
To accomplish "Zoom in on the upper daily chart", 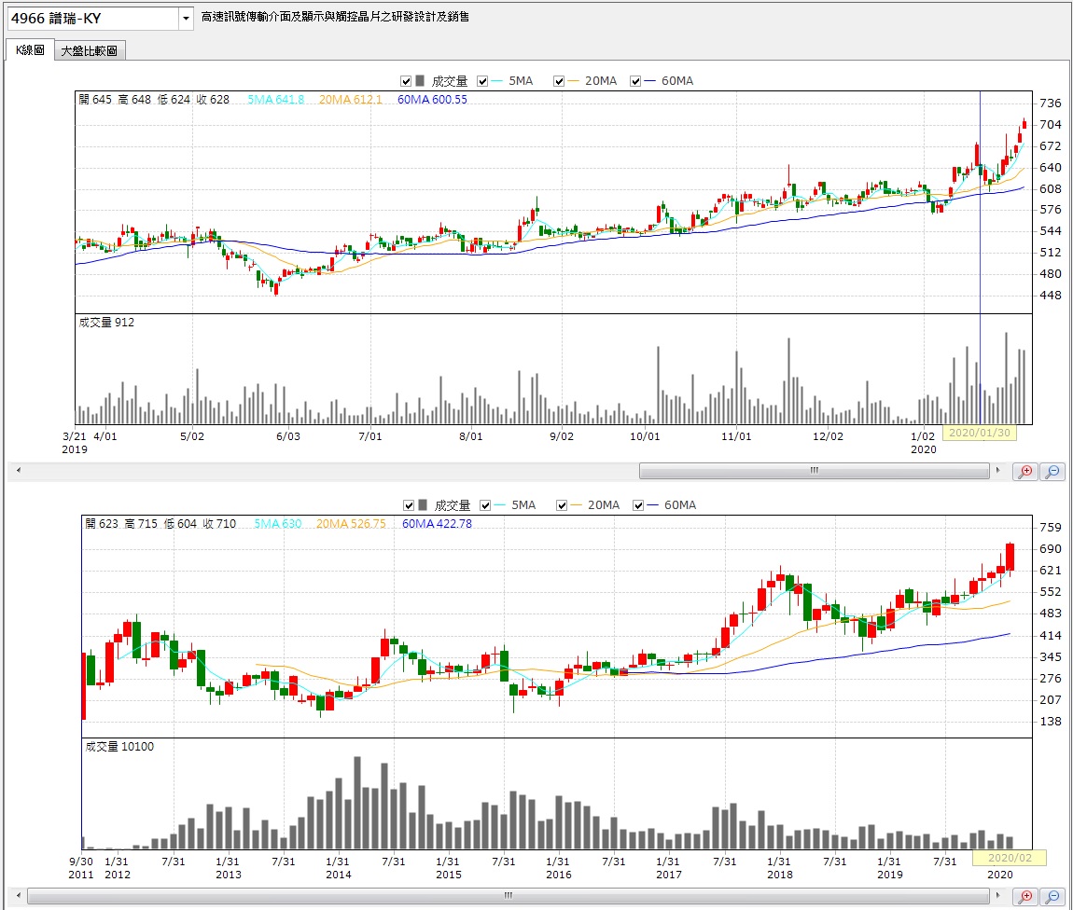I will pos(1026,472).
